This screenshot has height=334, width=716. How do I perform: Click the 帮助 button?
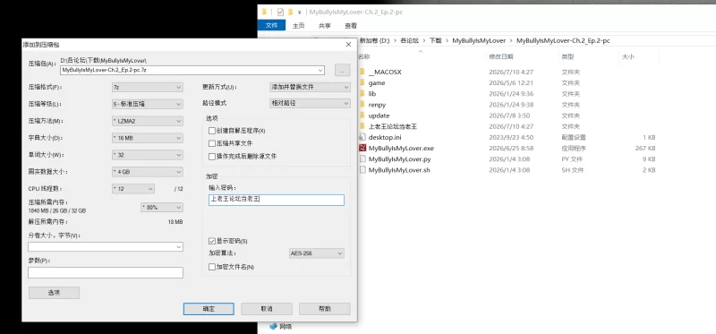point(325,309)
